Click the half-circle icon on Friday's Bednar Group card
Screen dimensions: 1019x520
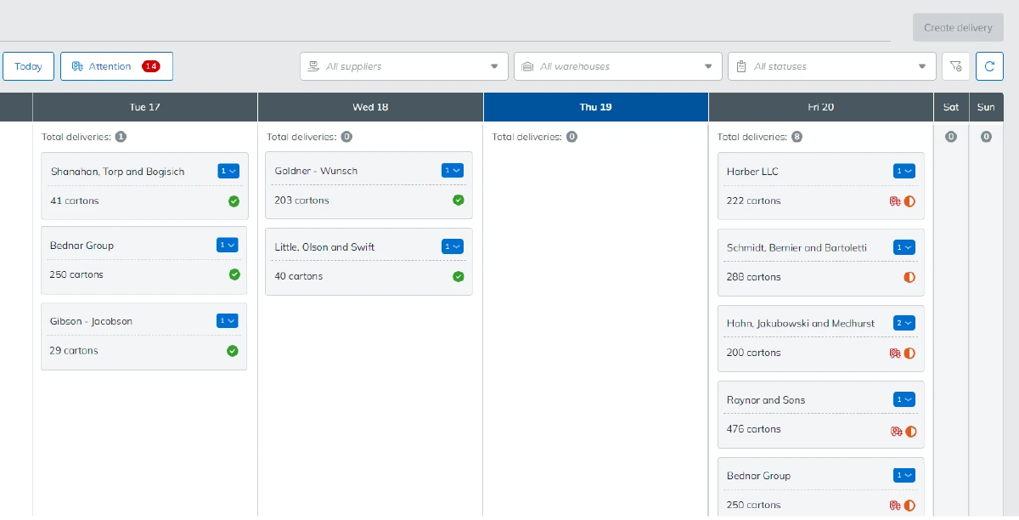click(x=909, y=506)
